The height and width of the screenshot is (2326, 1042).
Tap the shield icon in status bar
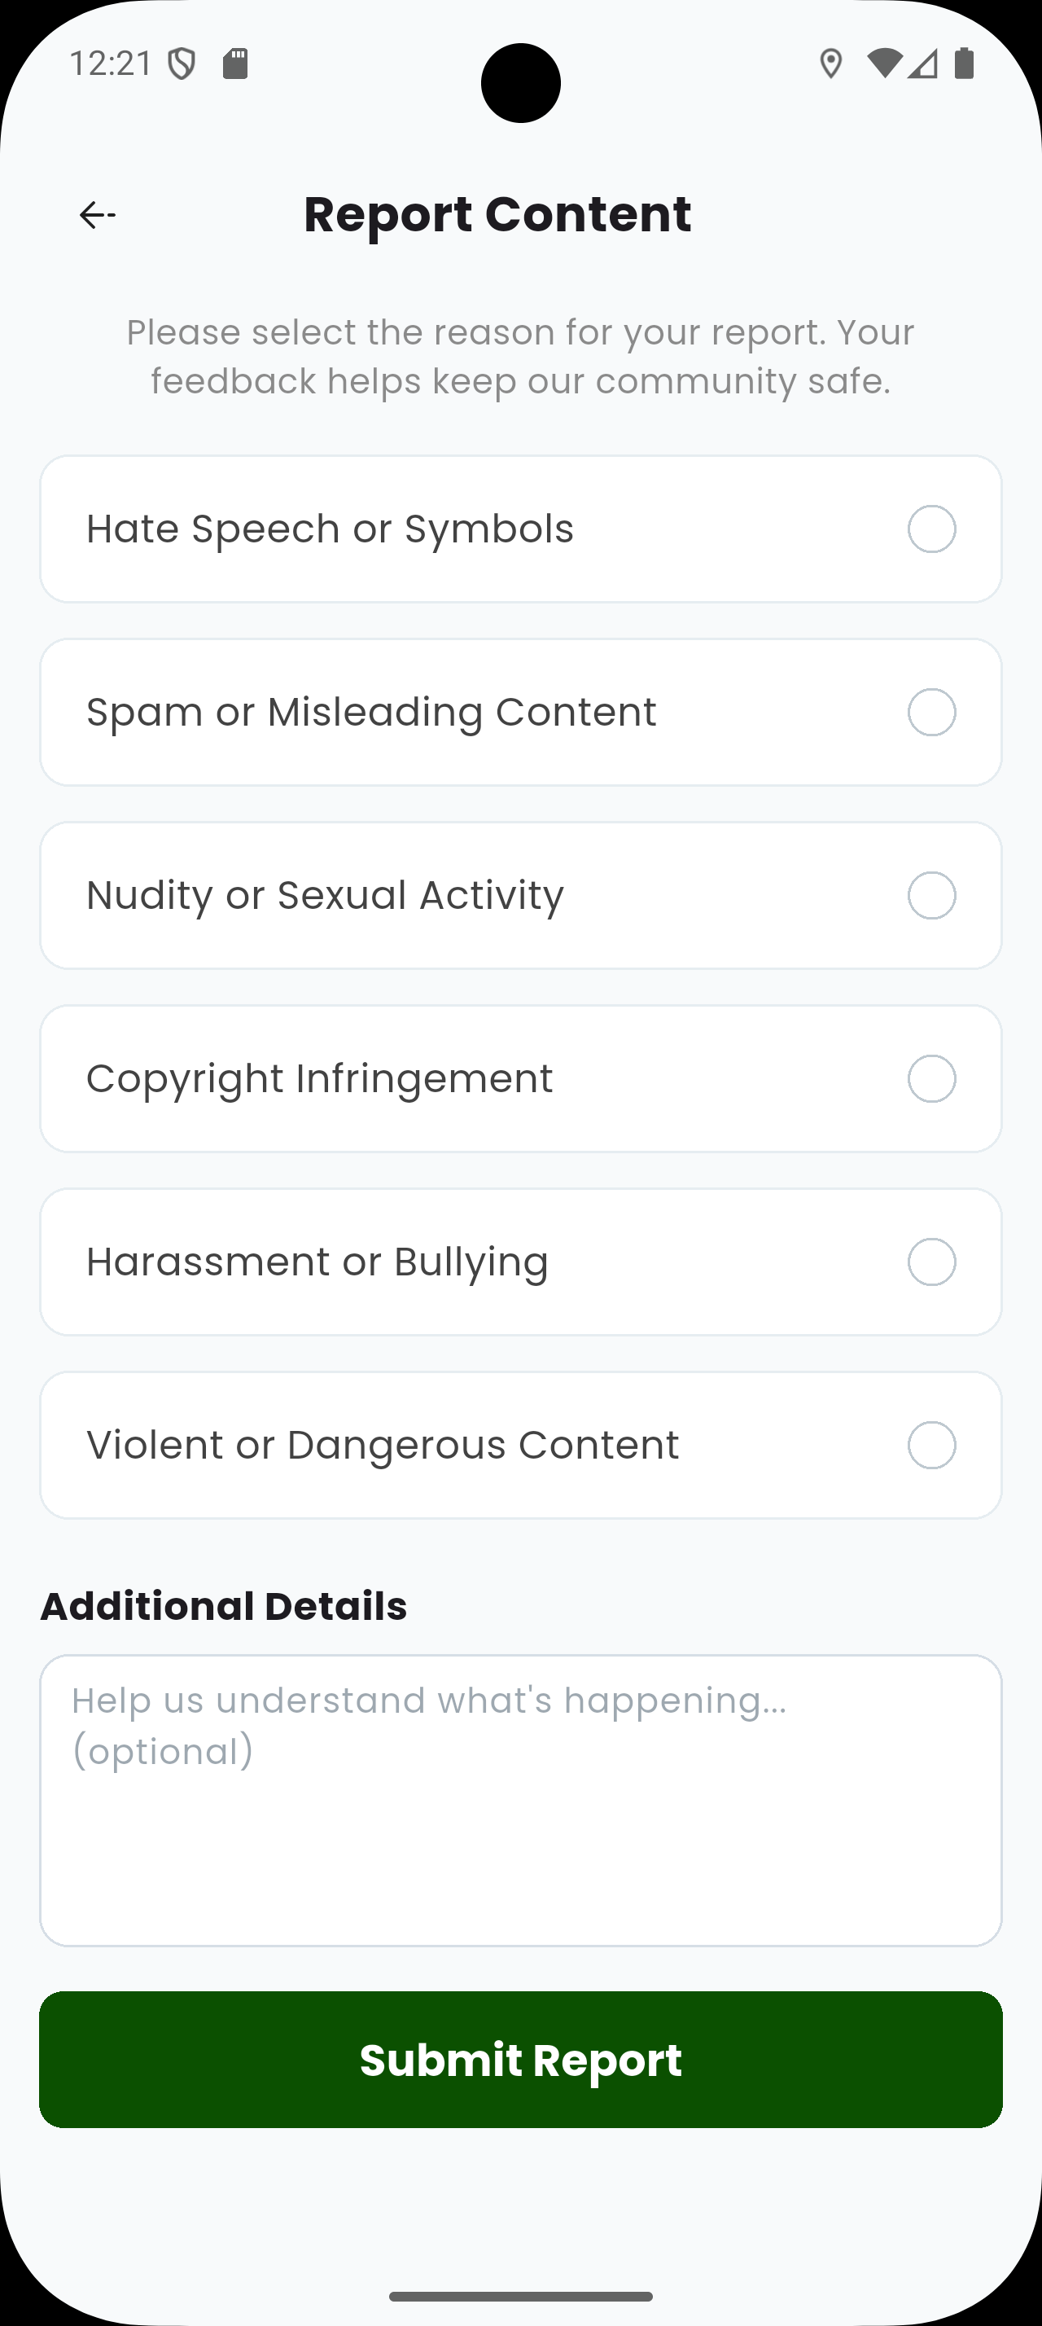pyautogui.click(x=182, y=64)
